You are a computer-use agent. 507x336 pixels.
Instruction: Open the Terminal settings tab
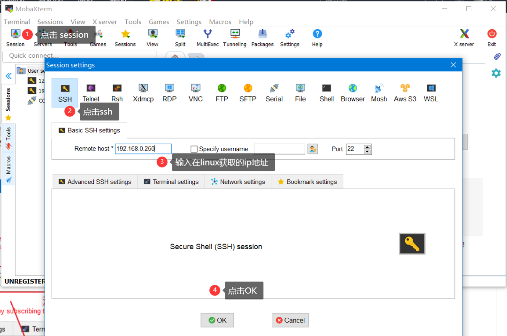tap(171, 182)
